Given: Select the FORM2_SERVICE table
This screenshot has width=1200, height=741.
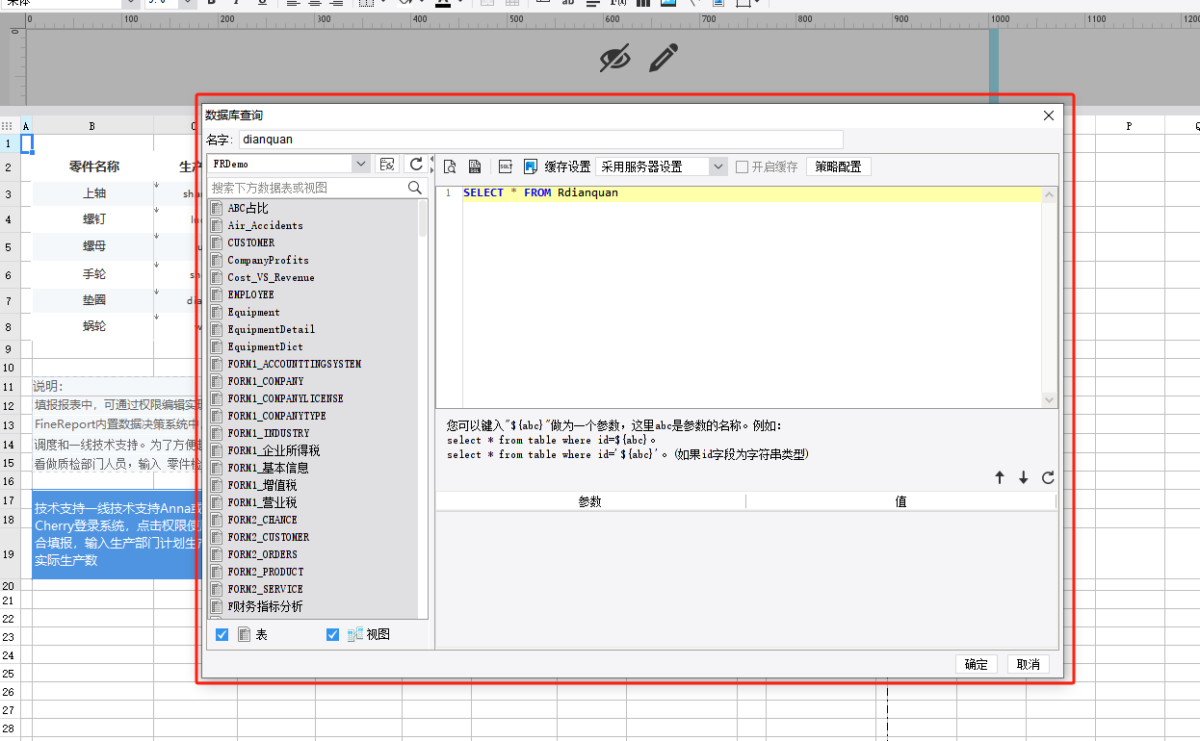Looking at the screenshot, I should (x=265, y=589).
